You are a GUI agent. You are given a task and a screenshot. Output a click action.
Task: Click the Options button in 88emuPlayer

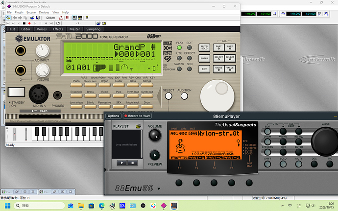pyautogui.click(x=113, y=116)
